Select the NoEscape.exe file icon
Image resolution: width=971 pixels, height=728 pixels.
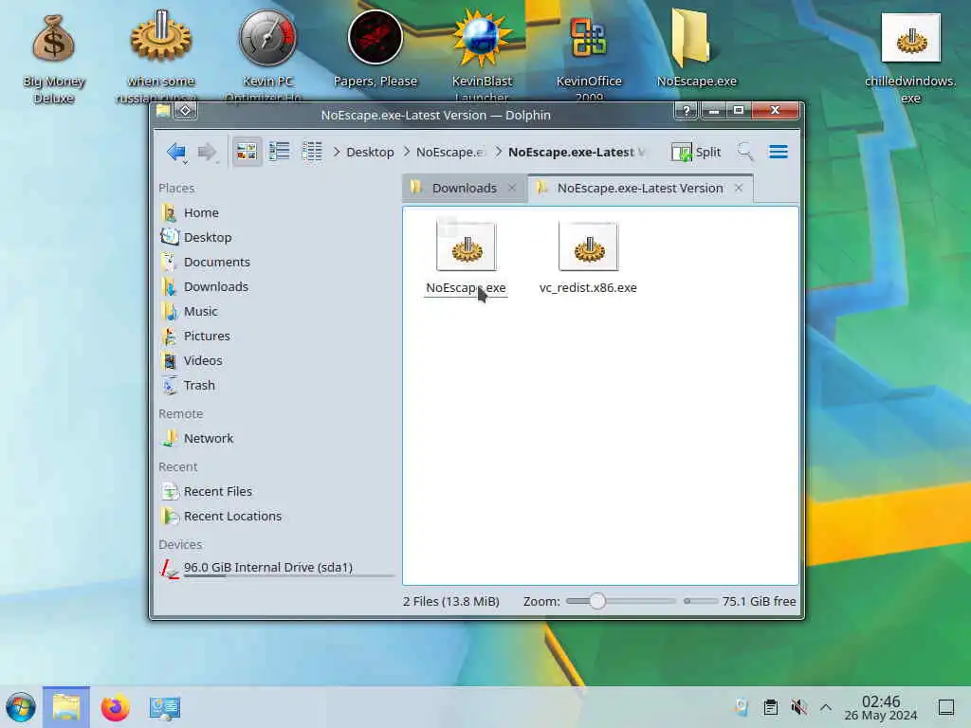467,246
